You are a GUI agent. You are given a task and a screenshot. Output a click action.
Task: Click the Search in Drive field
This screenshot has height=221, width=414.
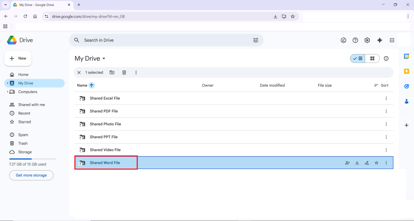click(162, 40)
